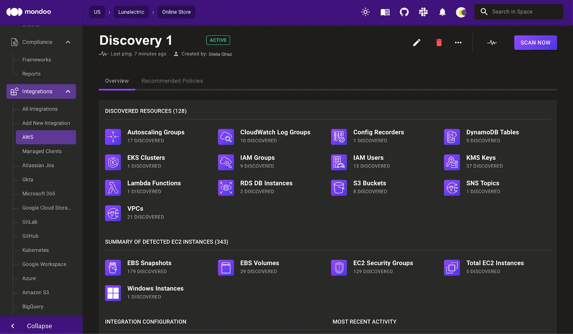Click the VPCs icon
573x334 pixels.
click(113, 213)
